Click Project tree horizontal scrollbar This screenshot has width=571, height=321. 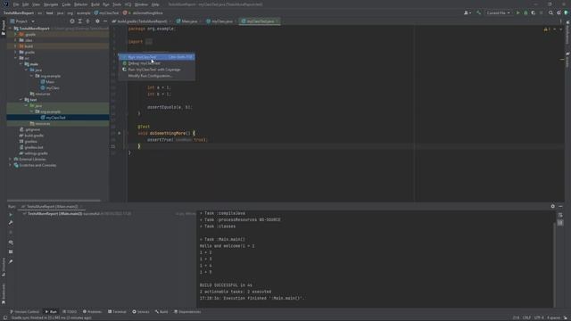(x=54, y=201)
